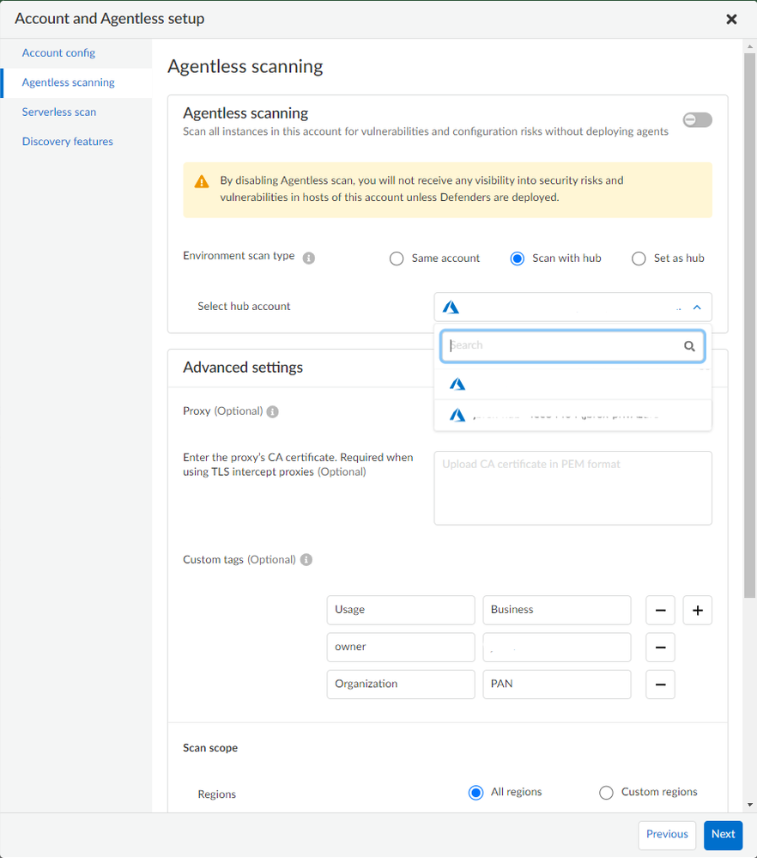Select the Set as hub radio option
This screenshot has height=858, width=757.
click(x=639, y=259)
